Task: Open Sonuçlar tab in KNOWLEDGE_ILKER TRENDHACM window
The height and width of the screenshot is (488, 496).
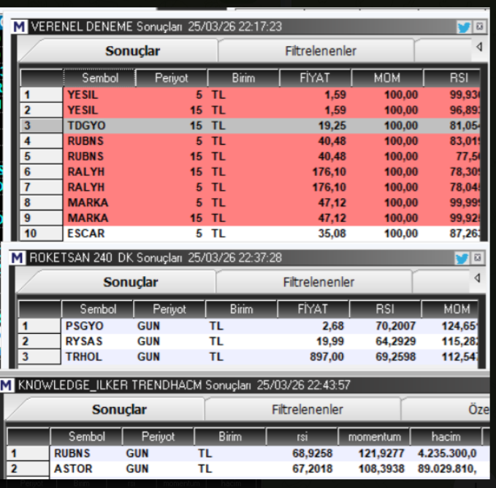Action: 119,410
